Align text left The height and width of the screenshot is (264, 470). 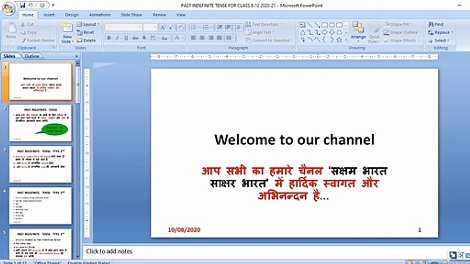[x=193, y=38]
